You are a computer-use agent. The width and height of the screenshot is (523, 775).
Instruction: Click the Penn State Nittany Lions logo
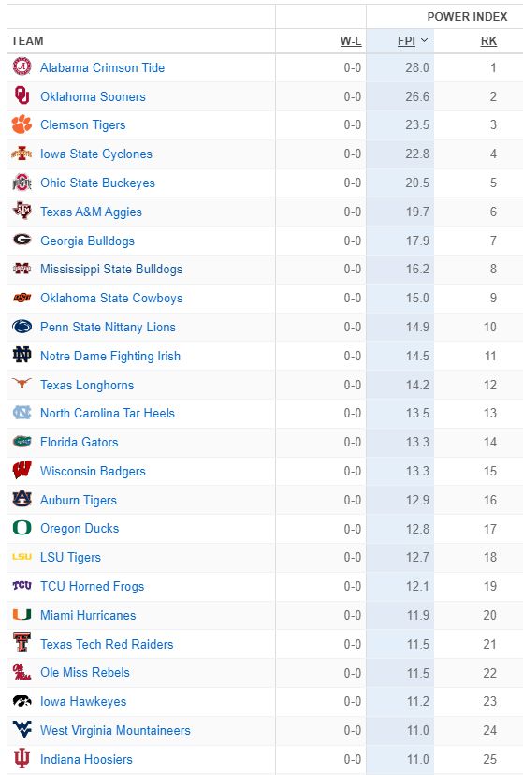(22, 327)
